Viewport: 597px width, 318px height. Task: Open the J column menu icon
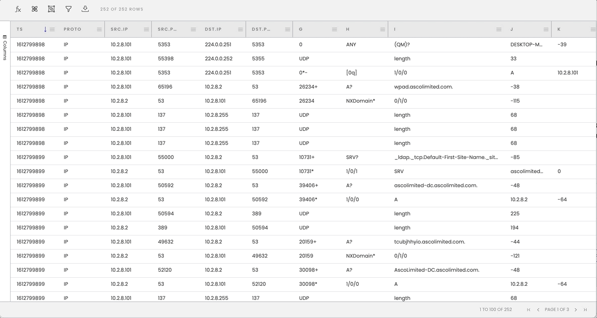(546, 29)
